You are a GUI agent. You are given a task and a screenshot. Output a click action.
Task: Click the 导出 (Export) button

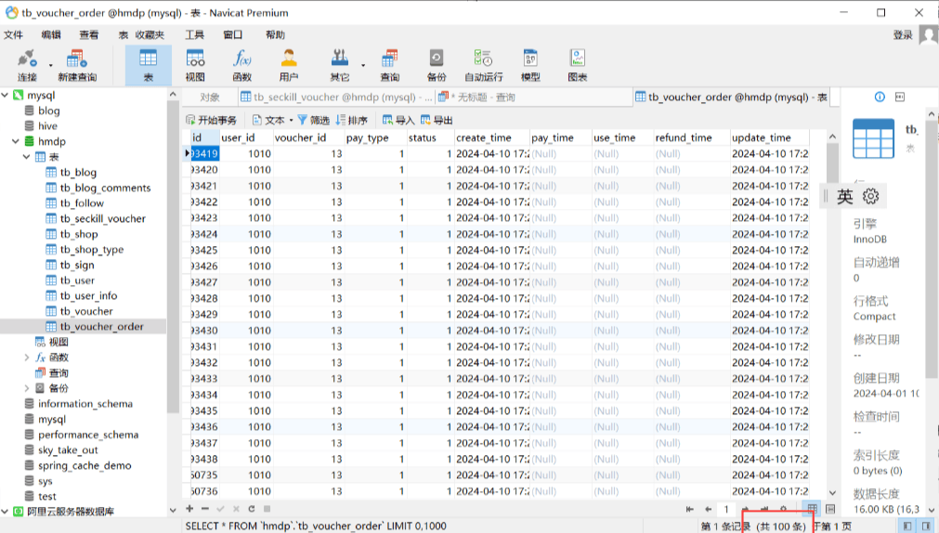(437, 120)
